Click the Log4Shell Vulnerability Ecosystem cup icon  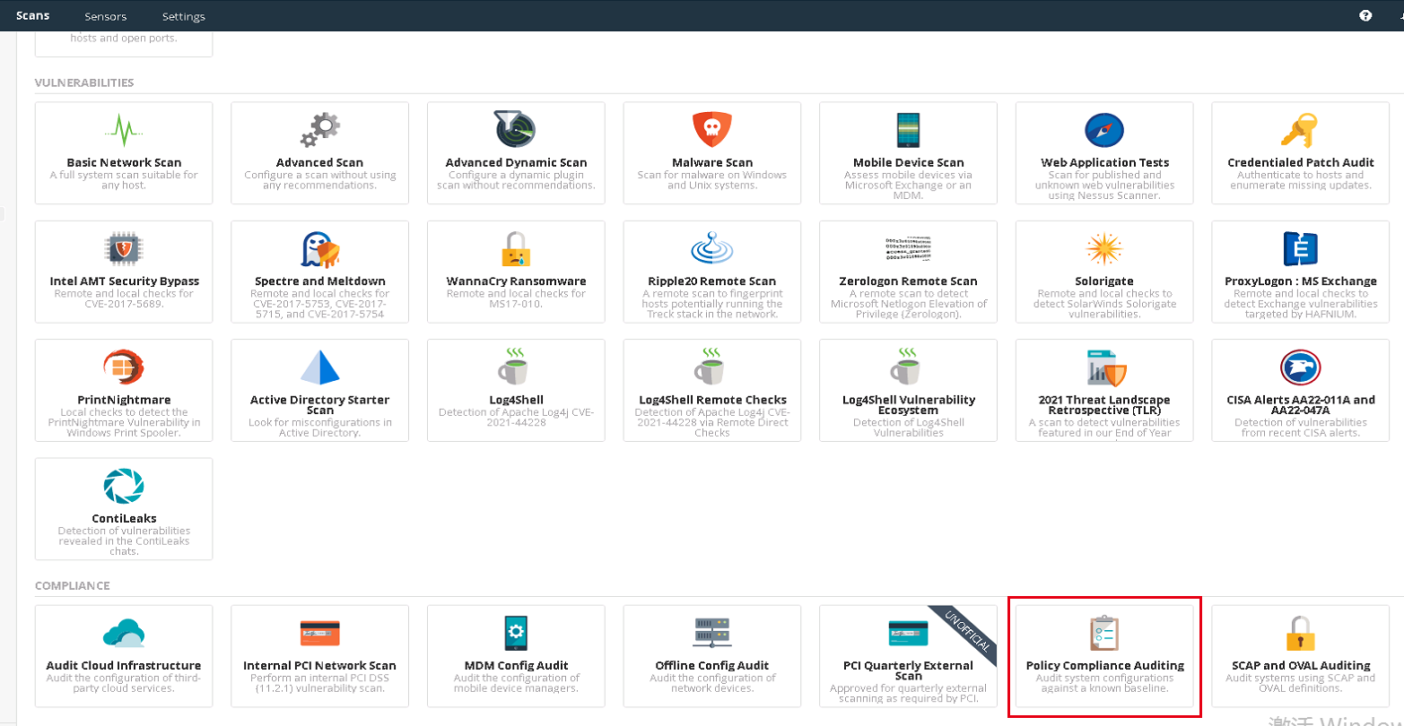coord(908,367)
